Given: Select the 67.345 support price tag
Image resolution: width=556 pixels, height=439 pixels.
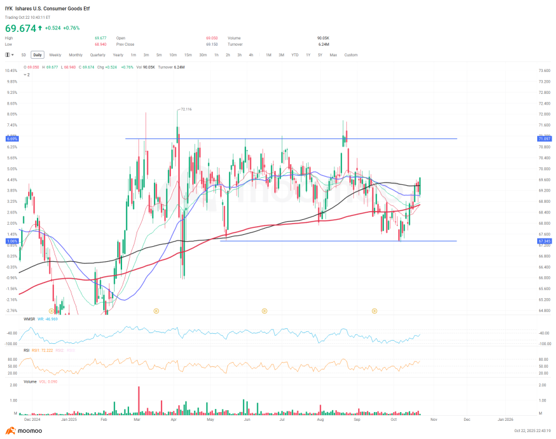Looking at the screenshot, I should (543, 240).
